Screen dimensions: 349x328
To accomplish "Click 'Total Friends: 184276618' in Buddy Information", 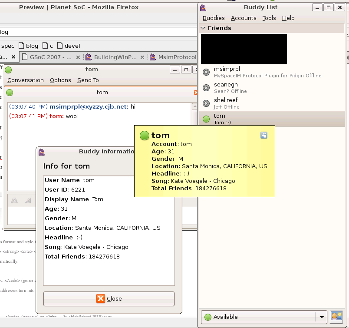I will pos(82,256).
